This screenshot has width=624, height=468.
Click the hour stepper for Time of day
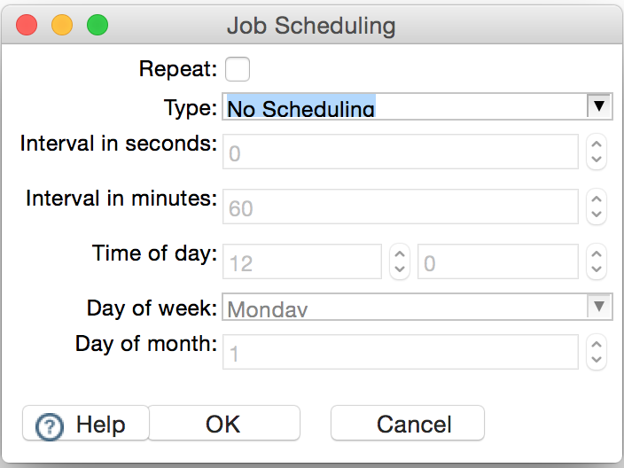click(x=400, y=262)
